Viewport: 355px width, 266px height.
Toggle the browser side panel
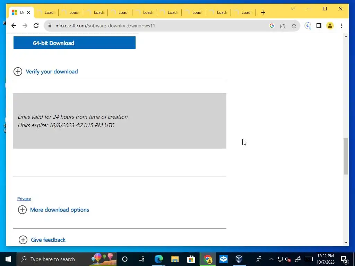(319, 26)
